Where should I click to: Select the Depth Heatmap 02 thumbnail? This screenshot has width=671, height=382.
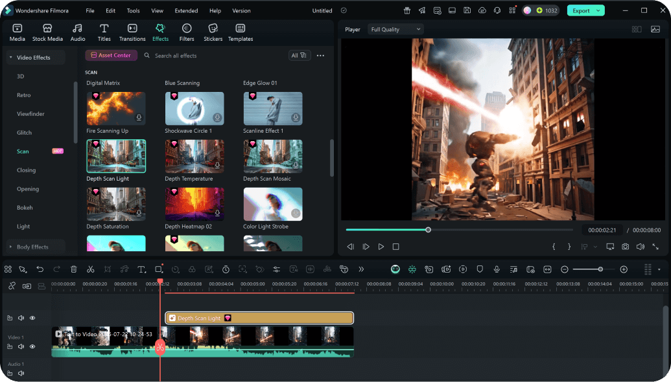pyautogui.click(x=194, y=204)
